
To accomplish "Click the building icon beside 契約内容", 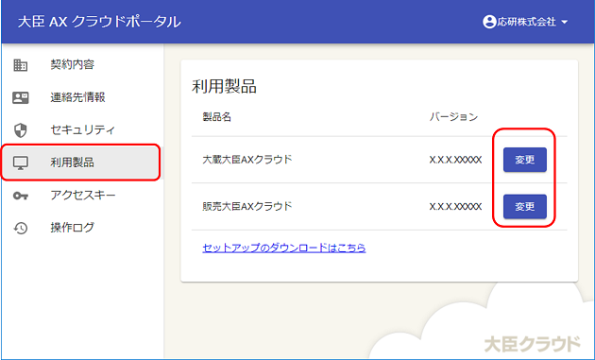I will click(x=21, y=65).
